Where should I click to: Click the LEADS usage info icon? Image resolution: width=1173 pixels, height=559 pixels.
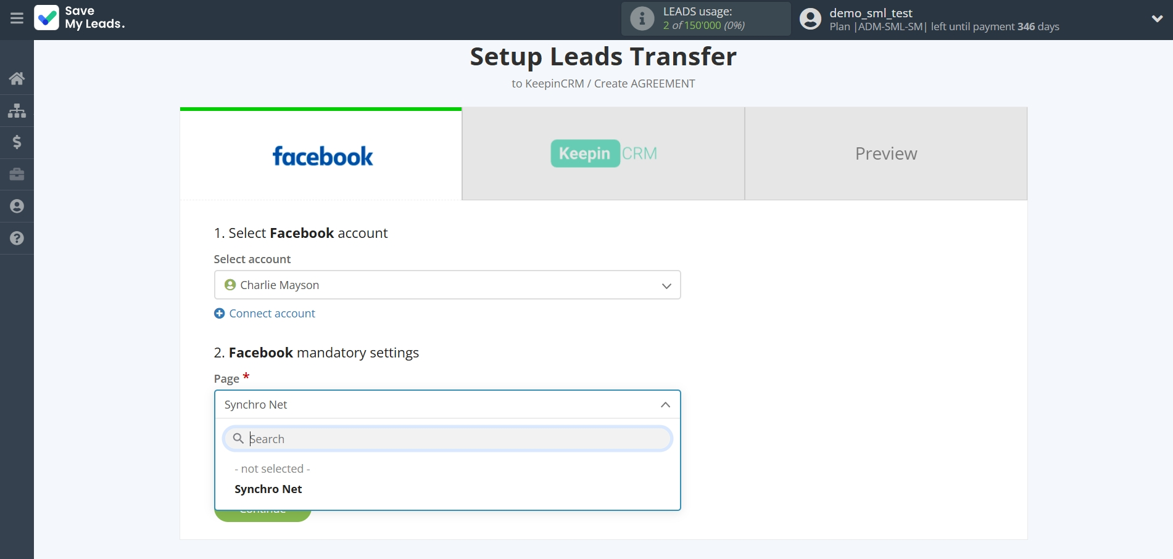click(642, 18)
